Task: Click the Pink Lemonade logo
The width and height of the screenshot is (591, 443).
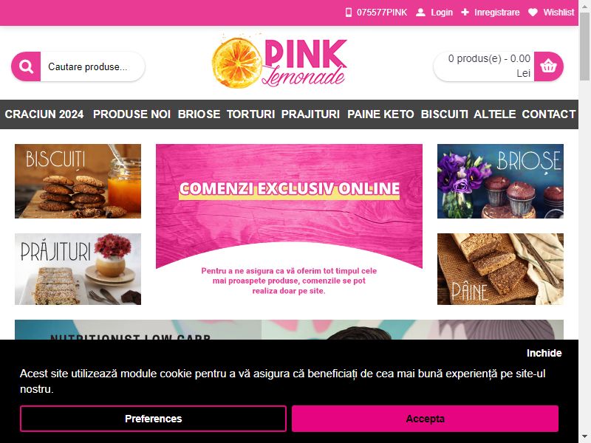Action: [279, 62]
